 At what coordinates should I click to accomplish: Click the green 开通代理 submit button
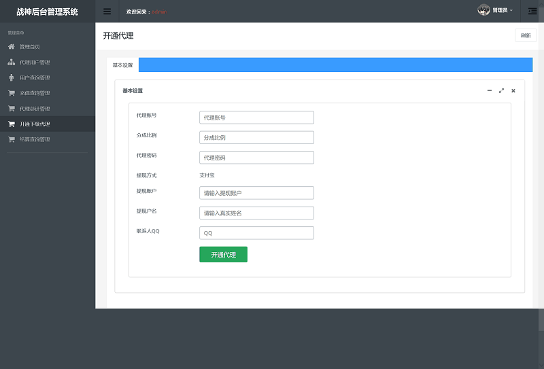tap(224, 255)
